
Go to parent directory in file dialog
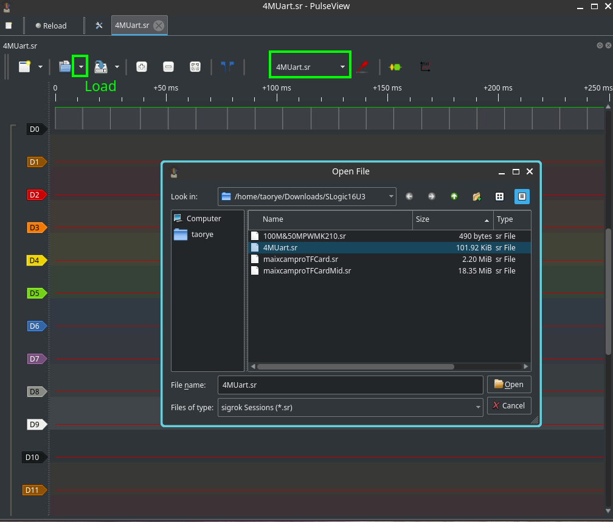[x=454, y=196]
